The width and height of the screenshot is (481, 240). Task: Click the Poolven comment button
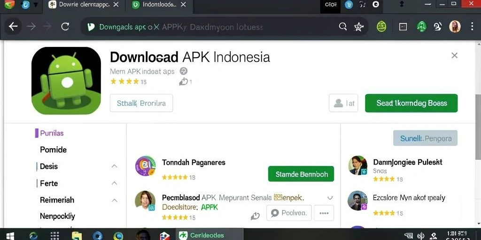coord(289,213)
